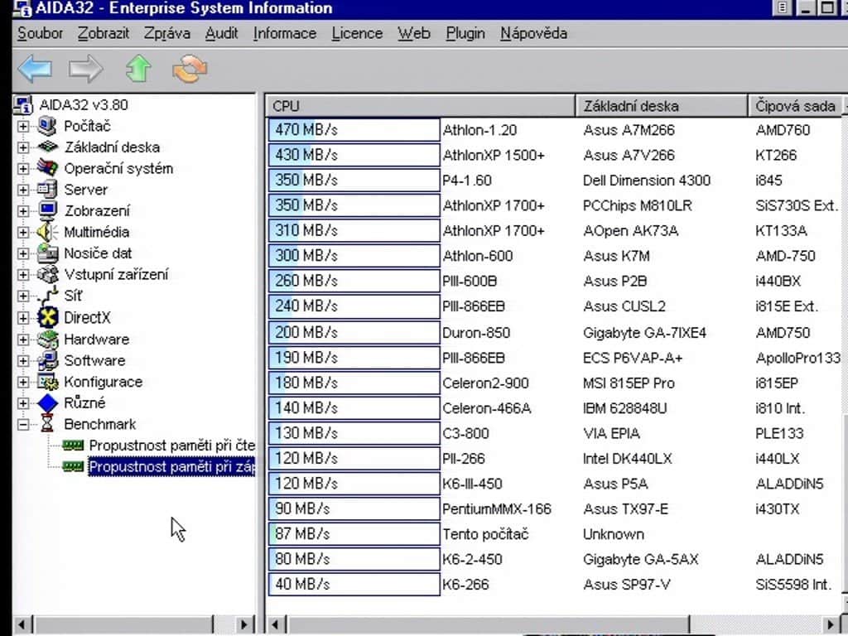The width and height of the screenshot is (848, 636).
Task: Select the Benchmark hourglass icon
Action: point(47,424)
